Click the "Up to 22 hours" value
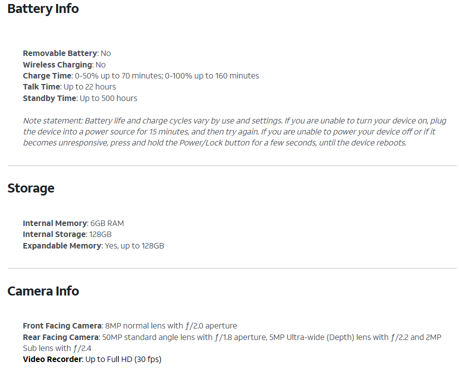The height and width of the screenshot is (376, 459). pos(90,87)
